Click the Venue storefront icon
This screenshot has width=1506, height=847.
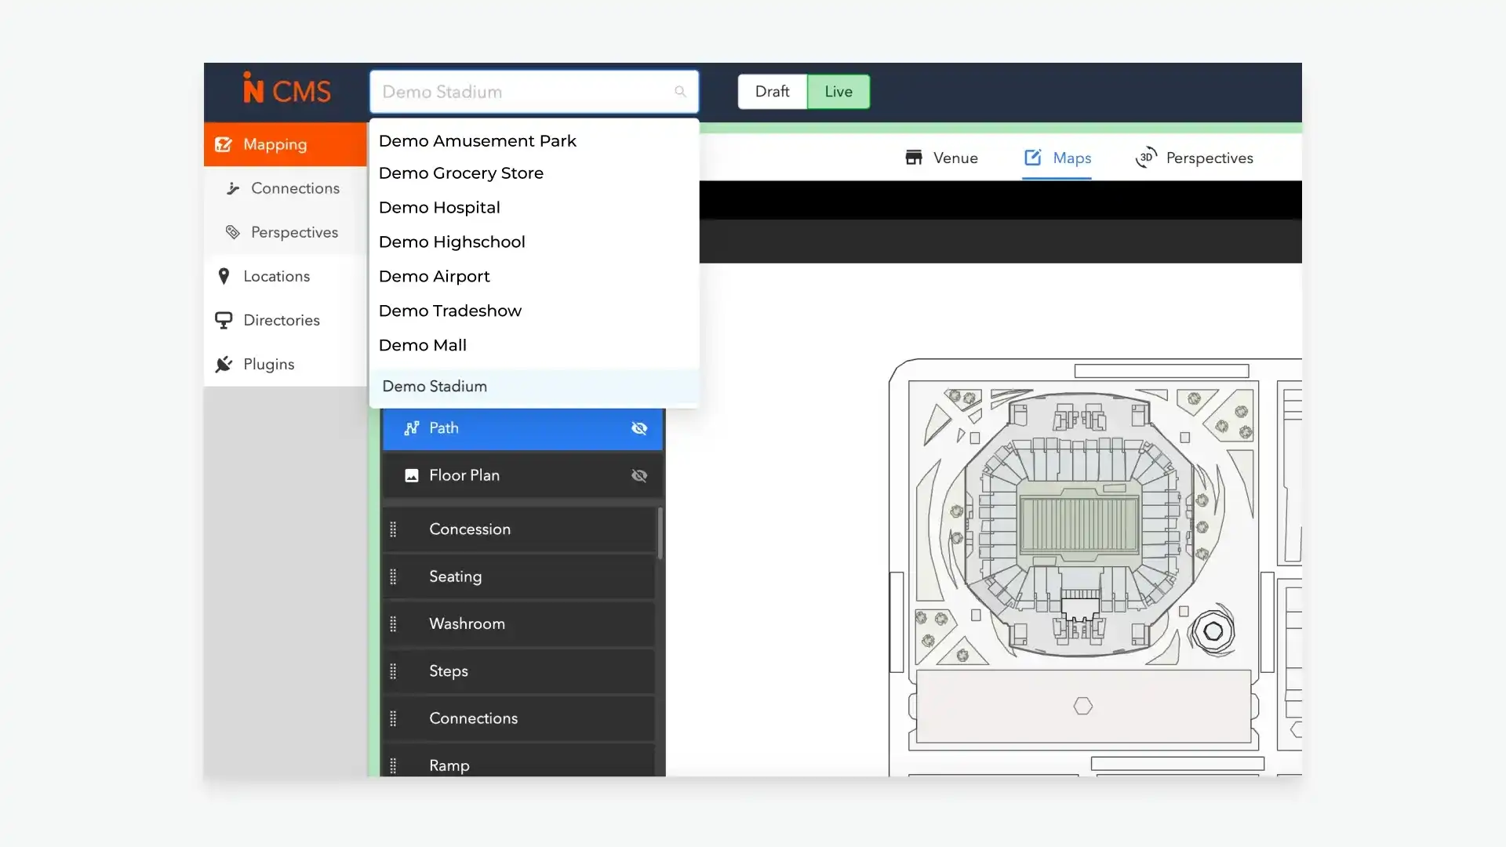(x=914, y=158)
